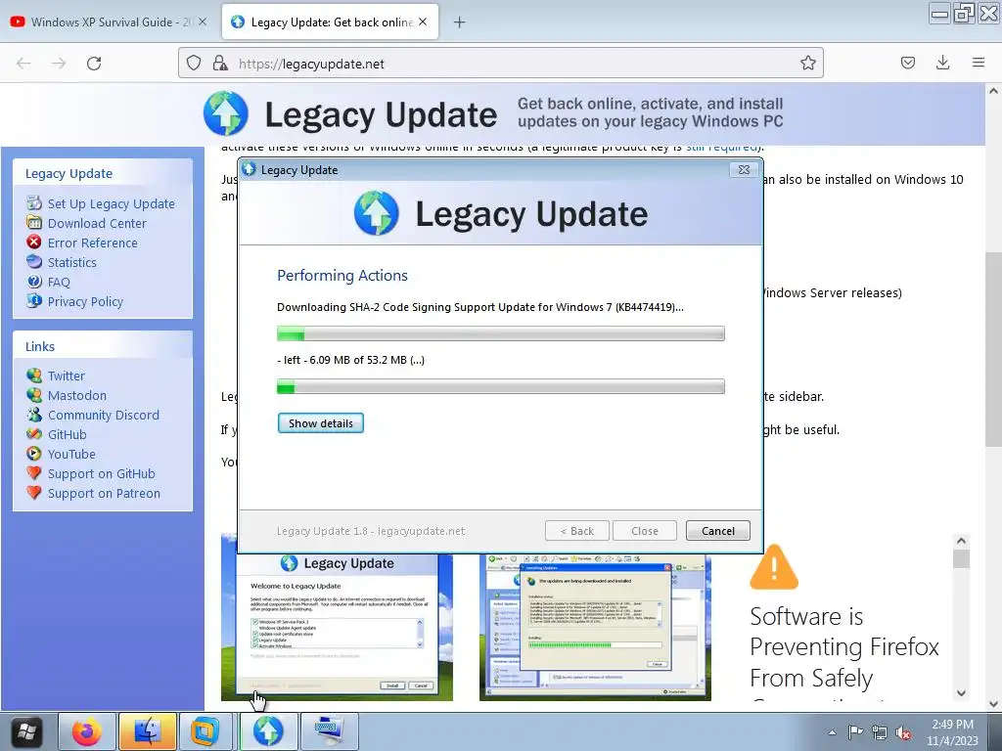The height and width of the screenshot is (751, 1002).
Task: Click the download progress bar (6.09 MB)
Action: (501, 386)
